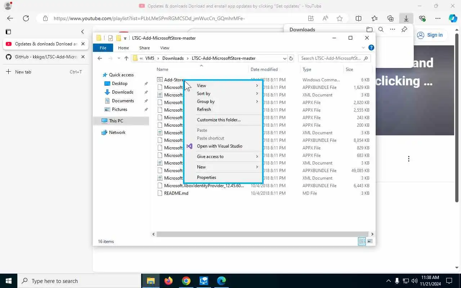Open Edge collections icon
The width and height of the screenshot is (461, 288).
pyautogui.click(x=390, y=18)
